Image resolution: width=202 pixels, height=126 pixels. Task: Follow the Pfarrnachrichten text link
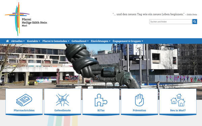24,110
